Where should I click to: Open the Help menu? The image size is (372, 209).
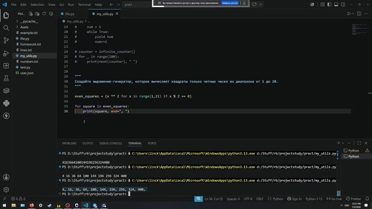point(98,5)
